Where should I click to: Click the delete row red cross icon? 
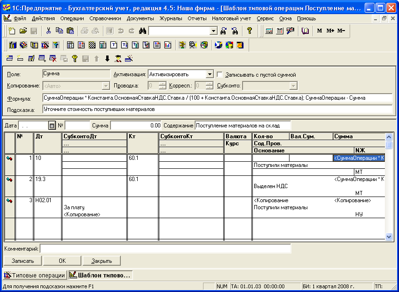click(x=53, y=59)
